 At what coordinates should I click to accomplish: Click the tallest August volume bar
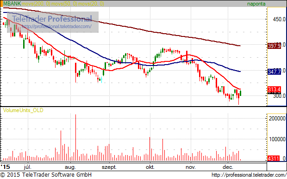coord(75,137)
